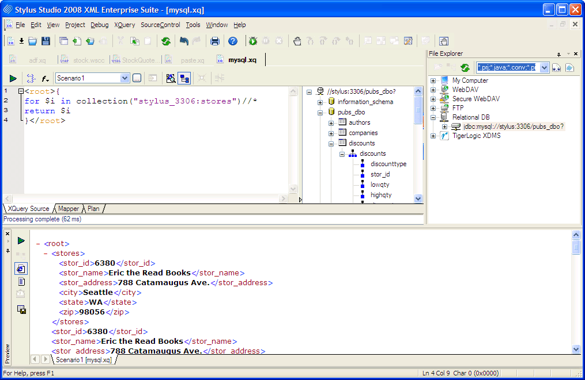The height and width of the screenshot is (380, 585).
Task: Open the File menu
Action: tap(20, 25)
